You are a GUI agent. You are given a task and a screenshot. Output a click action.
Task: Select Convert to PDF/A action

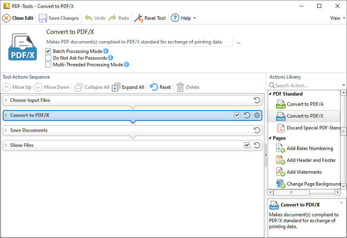click(x=304, y=104)
